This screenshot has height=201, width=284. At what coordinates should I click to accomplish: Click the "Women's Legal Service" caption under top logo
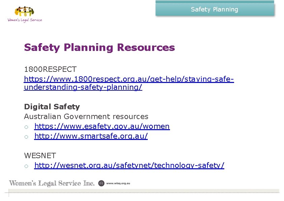pyautogui.click(x=25, y=20)
